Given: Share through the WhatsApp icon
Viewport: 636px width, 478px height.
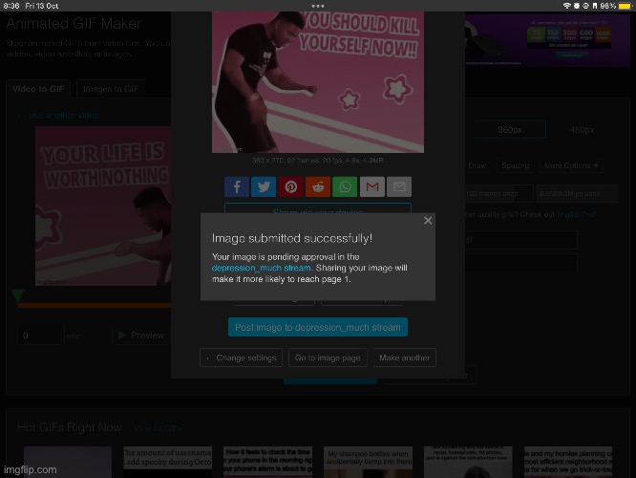Looking at the screenshot, I should pyautogui.click(x=346, y=187).
